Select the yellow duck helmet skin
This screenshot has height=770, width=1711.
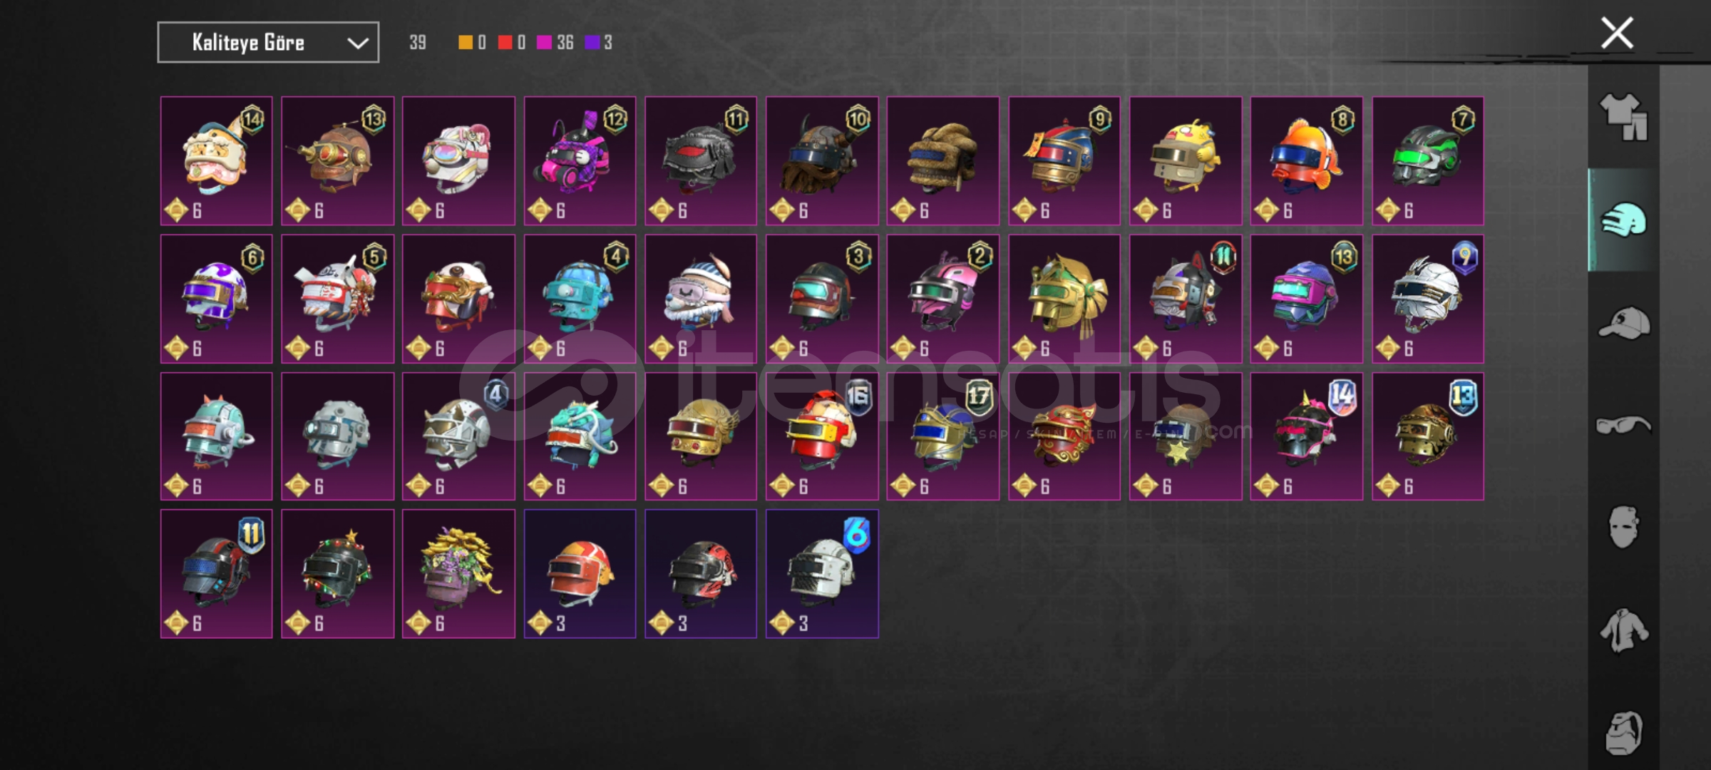(1186, 161)
